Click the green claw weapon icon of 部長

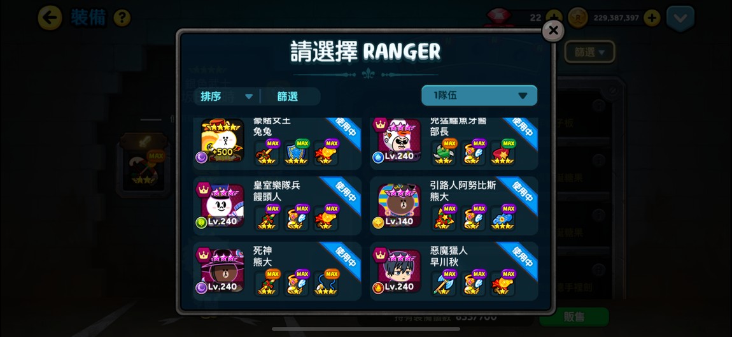(x=444, y=152)
